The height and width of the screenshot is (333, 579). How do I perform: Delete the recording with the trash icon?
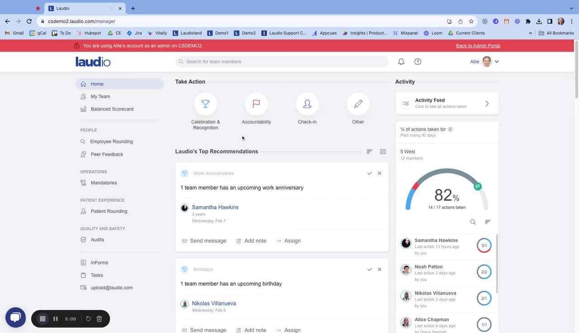pos(100,319)
